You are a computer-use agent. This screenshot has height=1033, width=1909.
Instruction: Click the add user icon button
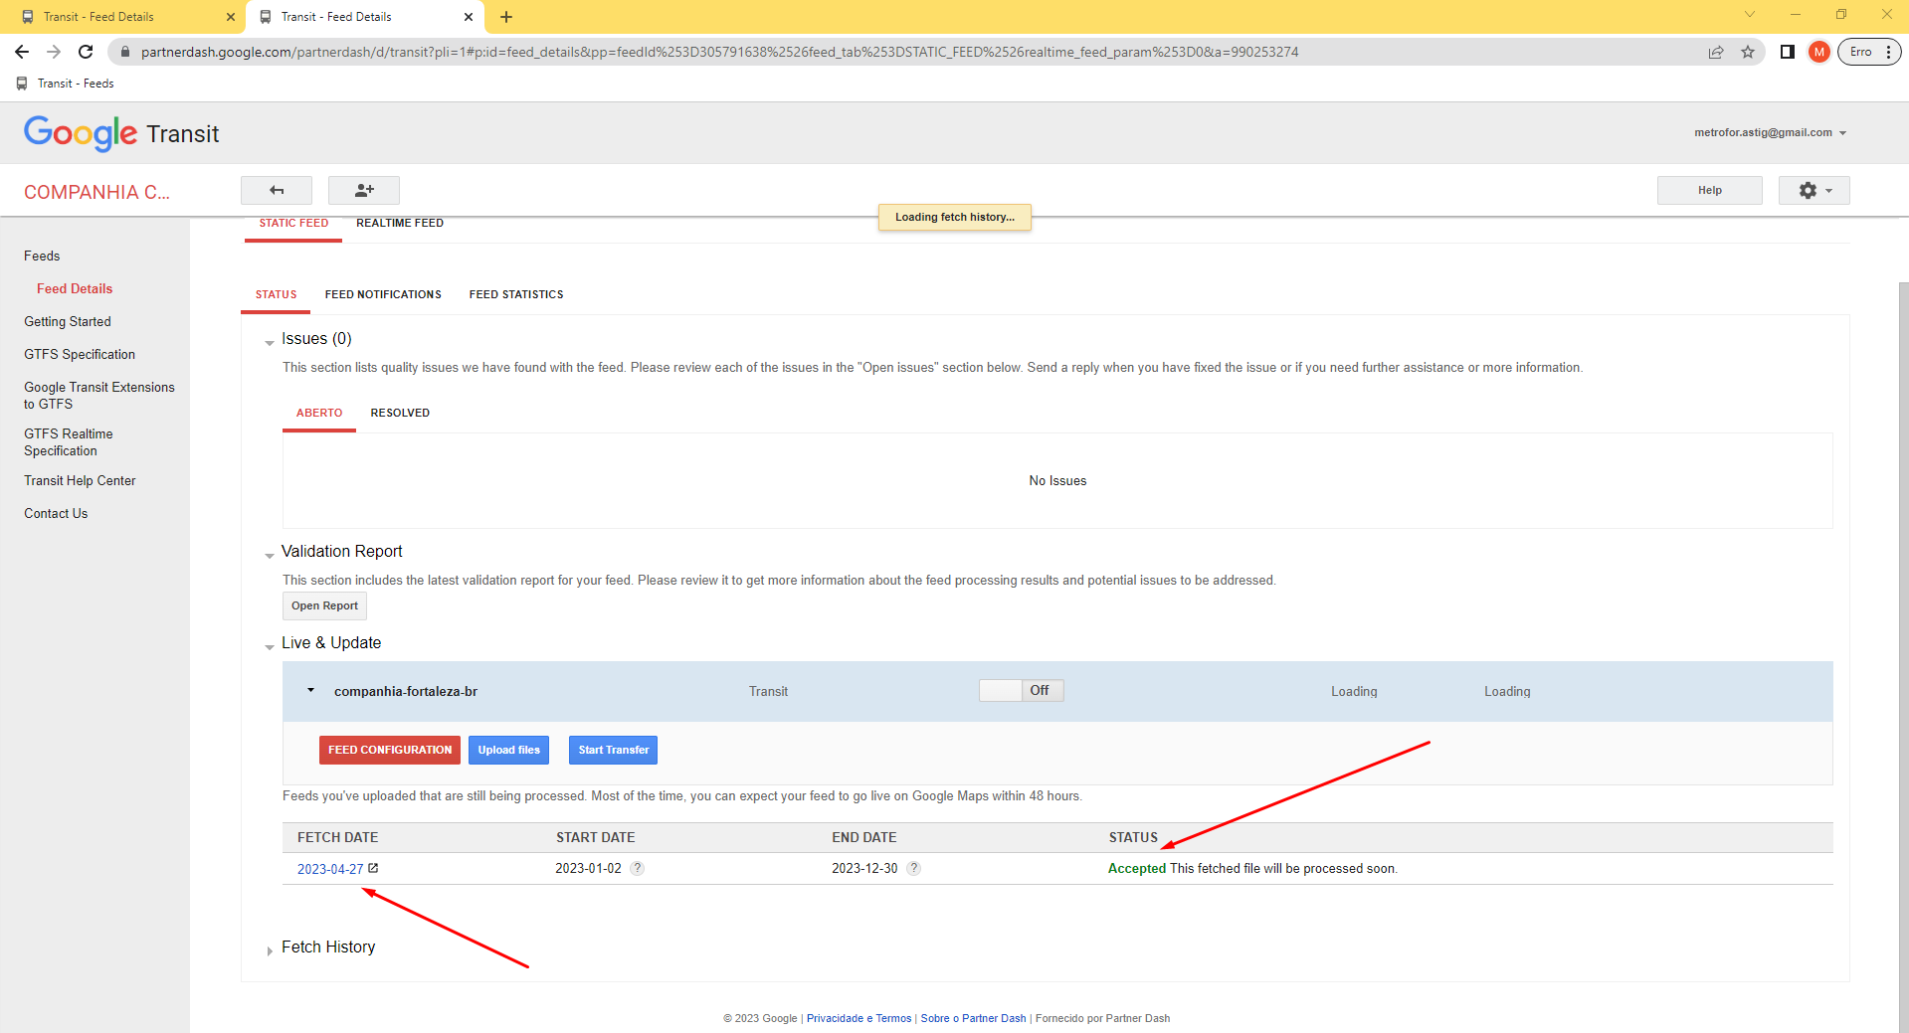click(364, 190)
